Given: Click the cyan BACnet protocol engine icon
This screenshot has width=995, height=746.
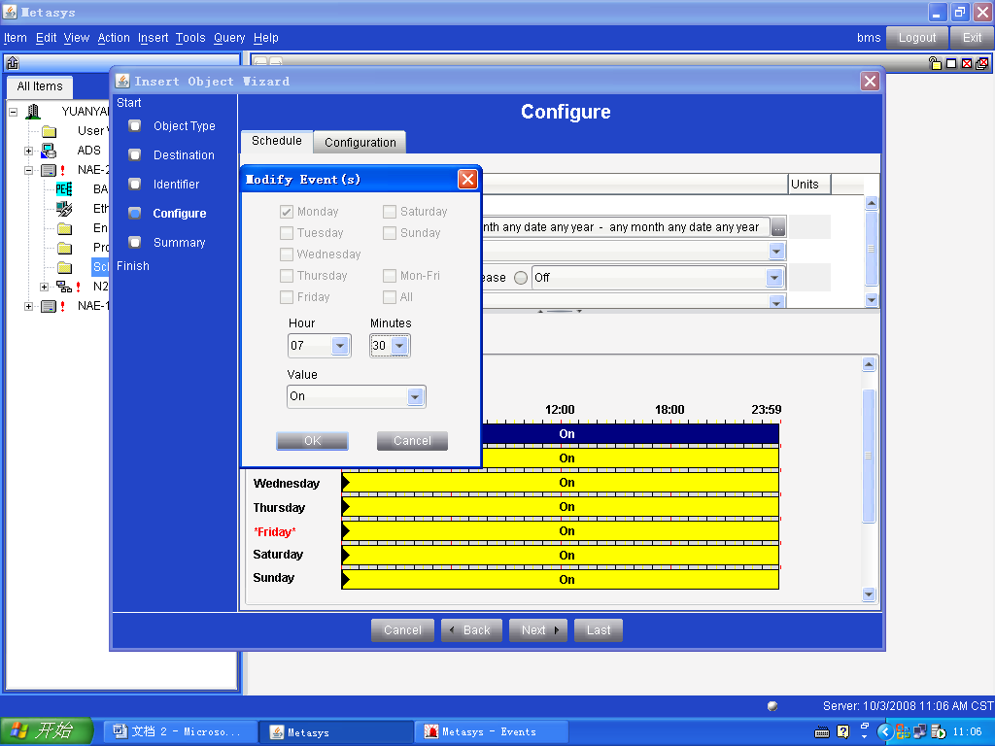Looking at the screenshot, I should (64, 189).
